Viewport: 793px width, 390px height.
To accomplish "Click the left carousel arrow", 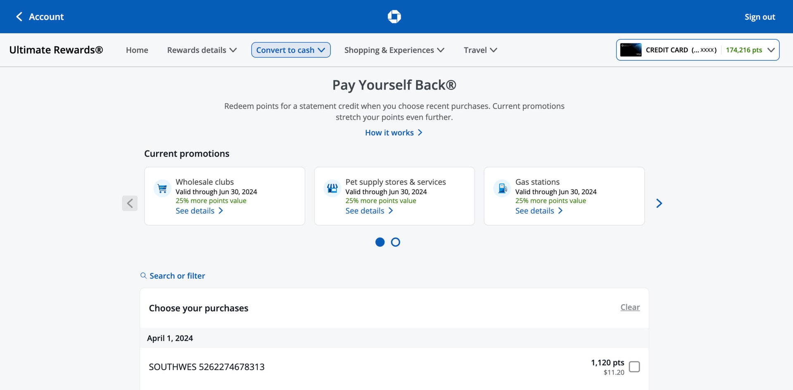I will click(130, 203).
